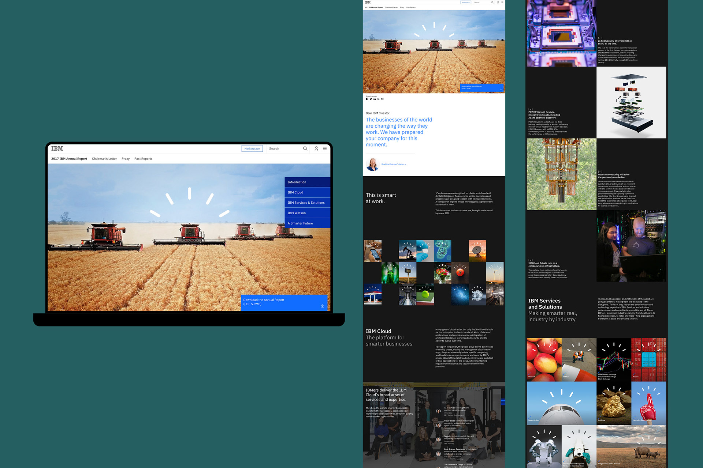This screenshot has height=468, width=703.
Task: Open Past Reports in the laptop navigation
Action: click(x=143, y=159)
